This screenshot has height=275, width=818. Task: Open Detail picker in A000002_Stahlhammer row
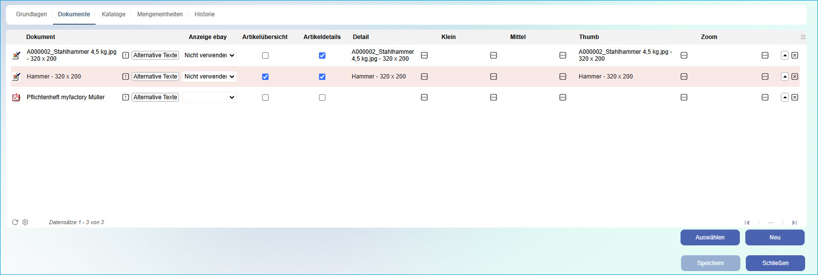pos(424,55)
